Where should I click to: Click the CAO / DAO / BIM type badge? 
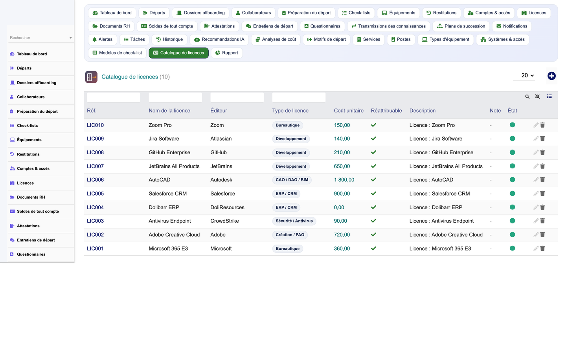292,180
